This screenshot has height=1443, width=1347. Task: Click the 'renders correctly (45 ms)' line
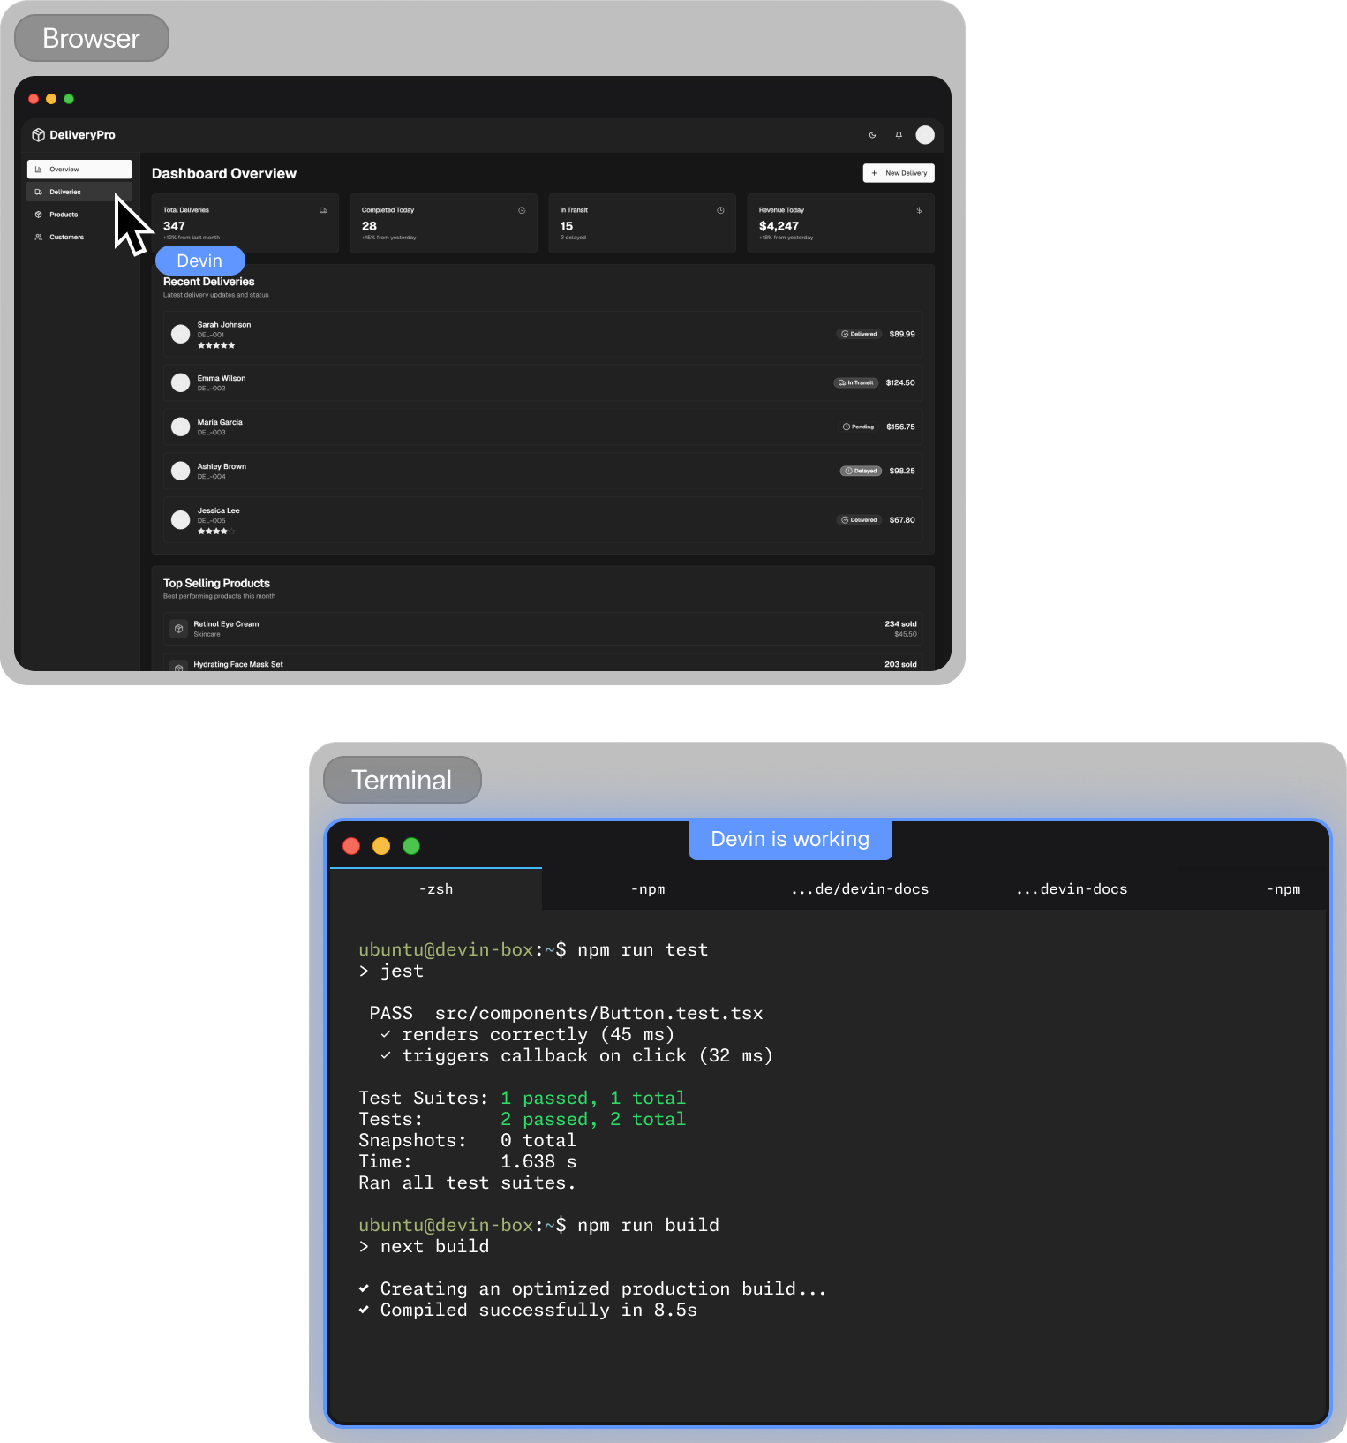click(528, 1035)
